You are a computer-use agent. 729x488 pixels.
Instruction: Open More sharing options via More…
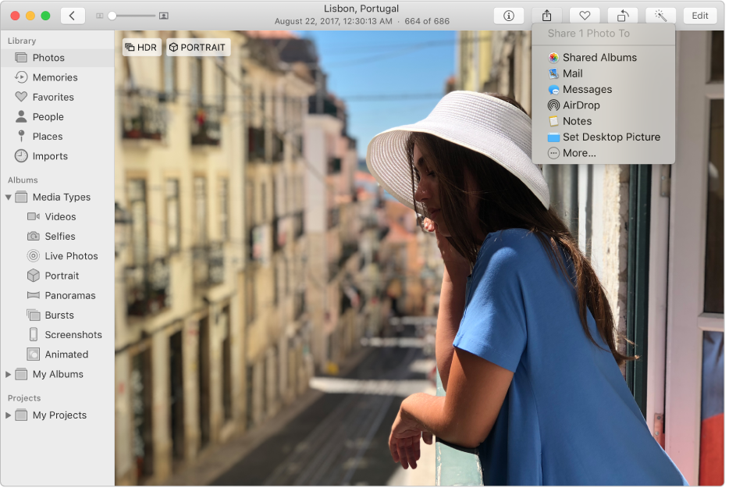tap(578, 152)
